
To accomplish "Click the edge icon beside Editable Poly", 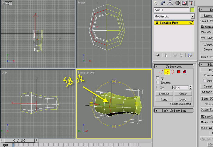I will click(191, 23).
